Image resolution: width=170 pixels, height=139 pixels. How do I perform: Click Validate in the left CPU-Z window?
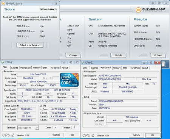pyautogui.click(x=56, y=135)
